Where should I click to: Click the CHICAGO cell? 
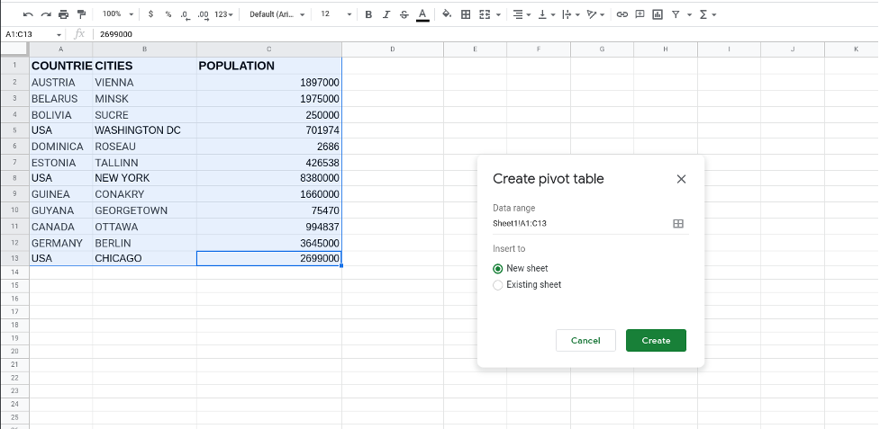(144, 258)
